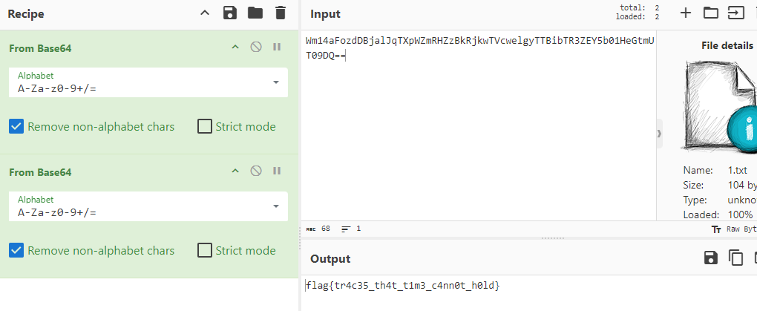This screenshot has width=757, height=311.
Task: Click the Raw Bytes encoding button
Action: tap(735, 229)
